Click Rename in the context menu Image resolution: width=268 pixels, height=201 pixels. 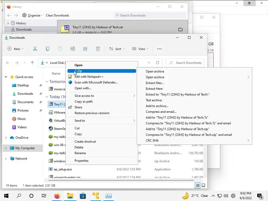coord(102,153)
